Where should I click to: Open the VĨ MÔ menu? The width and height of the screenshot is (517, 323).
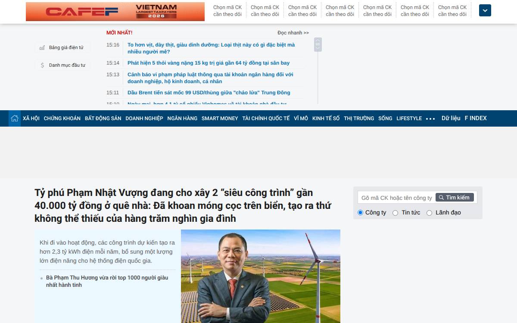tap(301, 118)
